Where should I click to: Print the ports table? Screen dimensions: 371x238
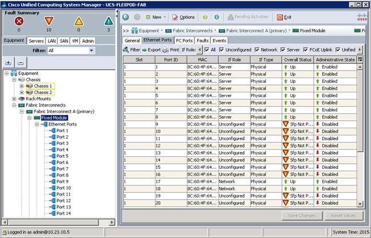[x=171, y=50]
